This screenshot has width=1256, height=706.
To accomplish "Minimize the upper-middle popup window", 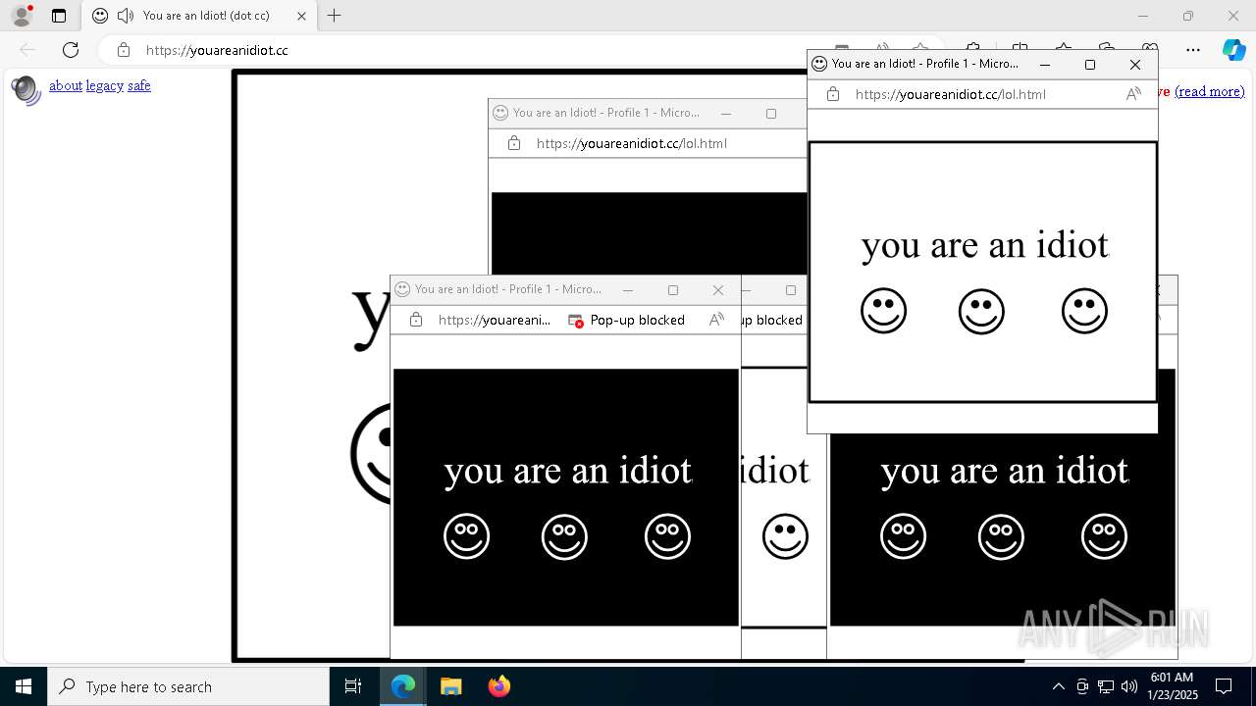I will pyautogui.click(x=726, y=114).
